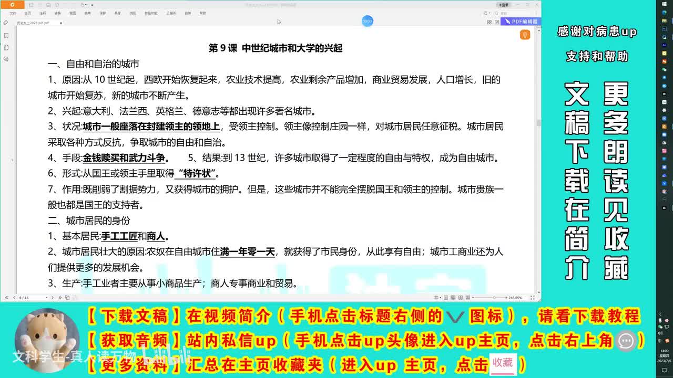Open the 表单 ribbon tab
The width and height of the screenshot is (673, 378).
click(87, 13)
